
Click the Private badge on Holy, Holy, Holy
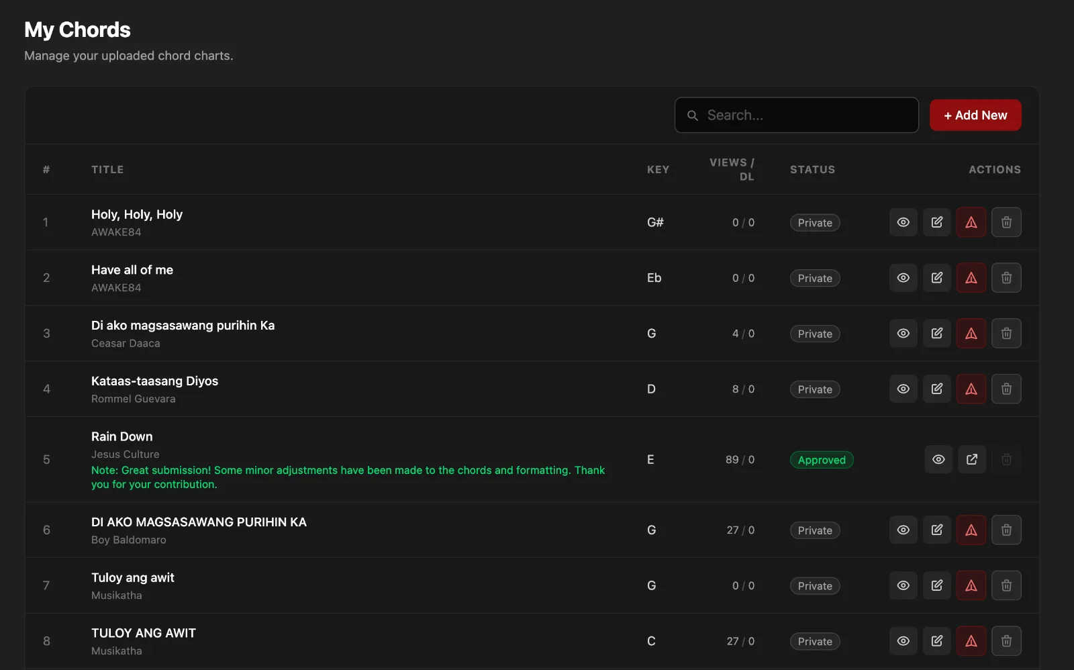(x=815, y=223)
